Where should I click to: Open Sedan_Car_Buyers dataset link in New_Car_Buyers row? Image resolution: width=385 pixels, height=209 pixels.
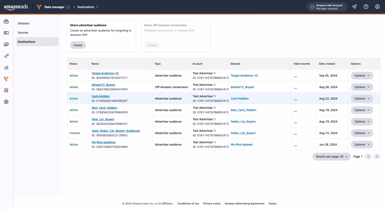click(x=243, y=121)
